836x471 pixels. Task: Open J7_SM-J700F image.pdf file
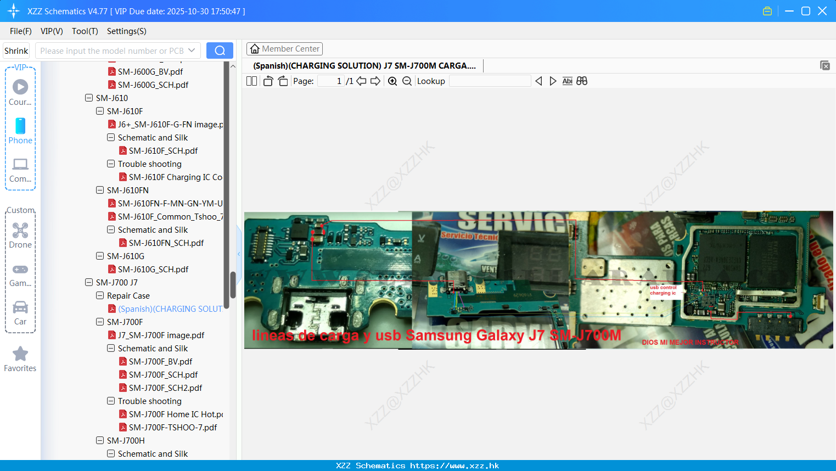pos(156,335)
